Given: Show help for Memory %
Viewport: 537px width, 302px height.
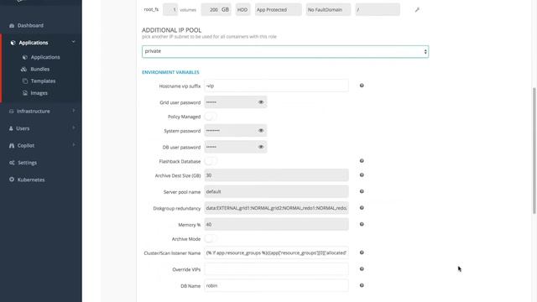Looking at the screenshot, I should (x=362, y=224).
